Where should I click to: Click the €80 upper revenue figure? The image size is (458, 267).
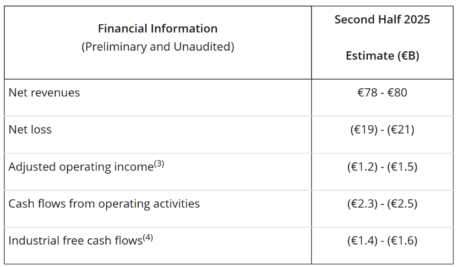click(x=398, y=93)
